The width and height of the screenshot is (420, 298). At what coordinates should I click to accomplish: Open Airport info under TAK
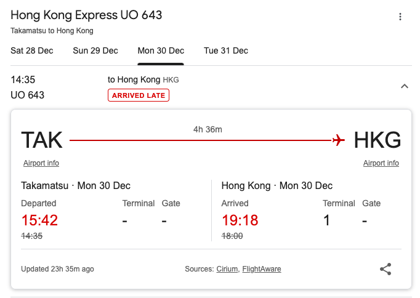tap(41, 163)
